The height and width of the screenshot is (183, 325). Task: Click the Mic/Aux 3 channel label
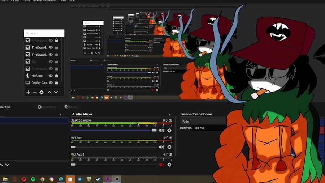point(78,154)
